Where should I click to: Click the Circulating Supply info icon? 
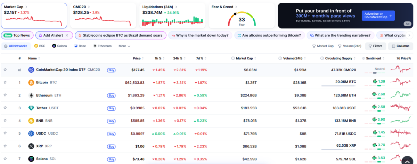322,58
